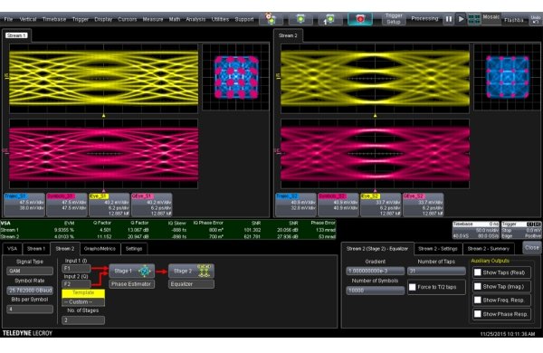
Task: Open the Display menu
Action: pos(103,19)
